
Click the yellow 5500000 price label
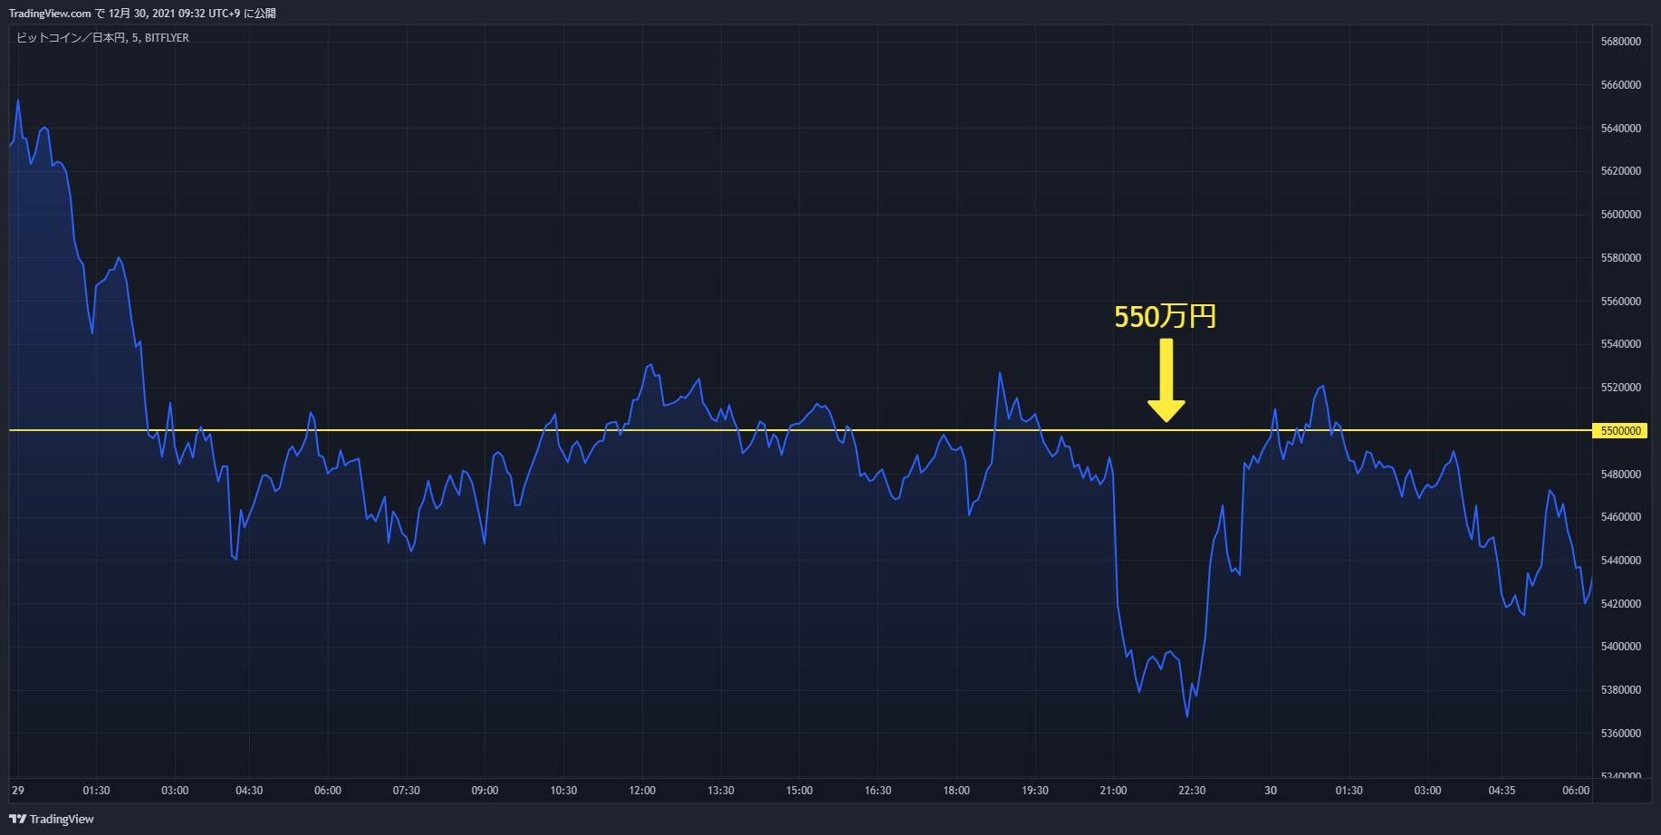pos(1620,431)
